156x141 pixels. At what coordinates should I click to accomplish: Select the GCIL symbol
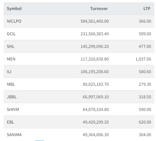click(x=11, y=34)
